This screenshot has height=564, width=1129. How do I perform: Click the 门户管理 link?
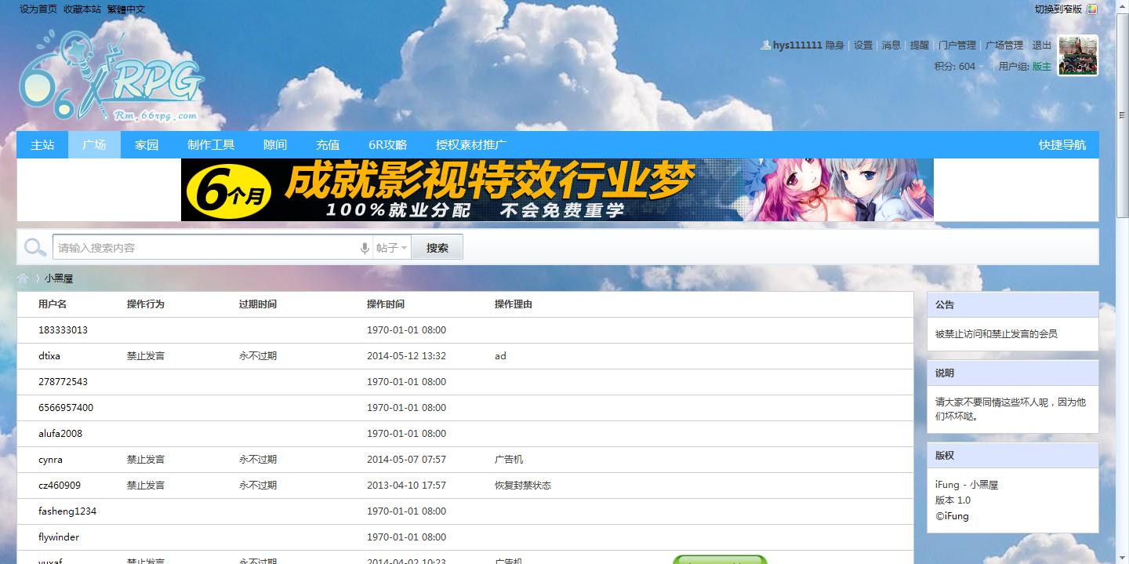pyautogui.click(x=957, y=45)
